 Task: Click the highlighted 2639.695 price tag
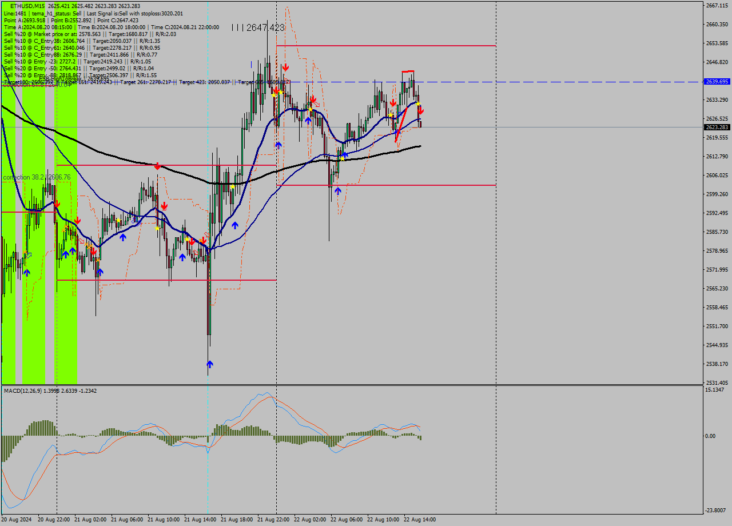[x=717, y=82]
